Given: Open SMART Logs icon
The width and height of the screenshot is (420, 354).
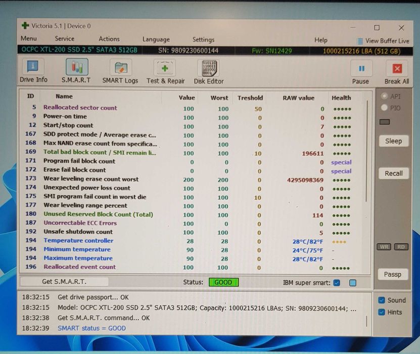Looking at the screenshot, I should (121, 68).
